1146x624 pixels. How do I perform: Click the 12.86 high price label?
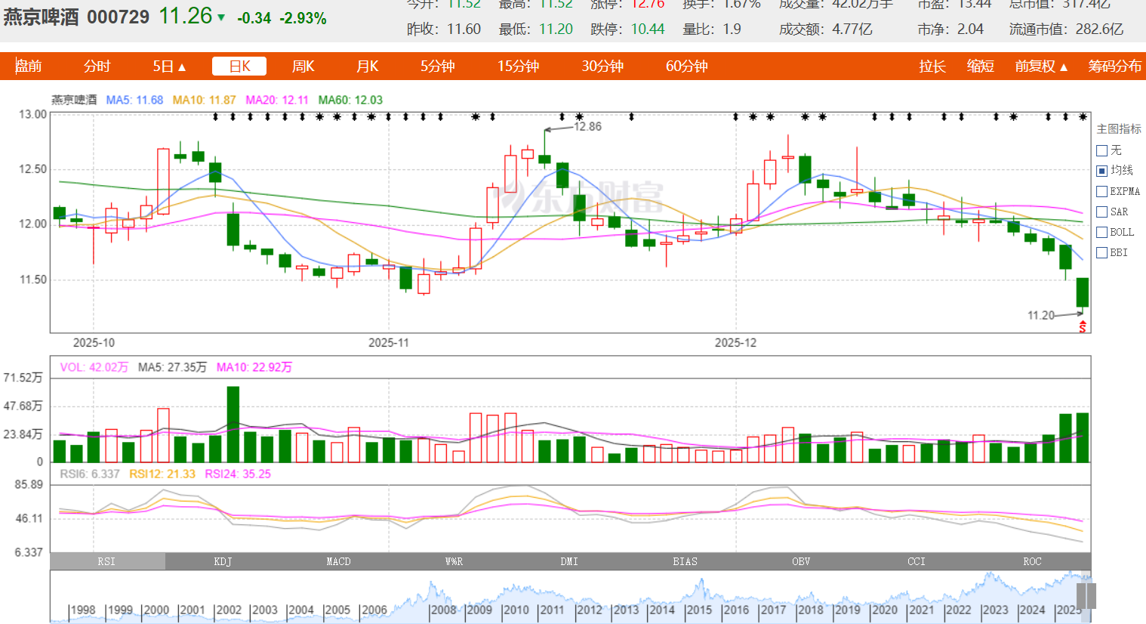[x=587, y=126]
